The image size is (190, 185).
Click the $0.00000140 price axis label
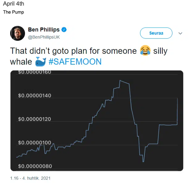tap(35, 96)
